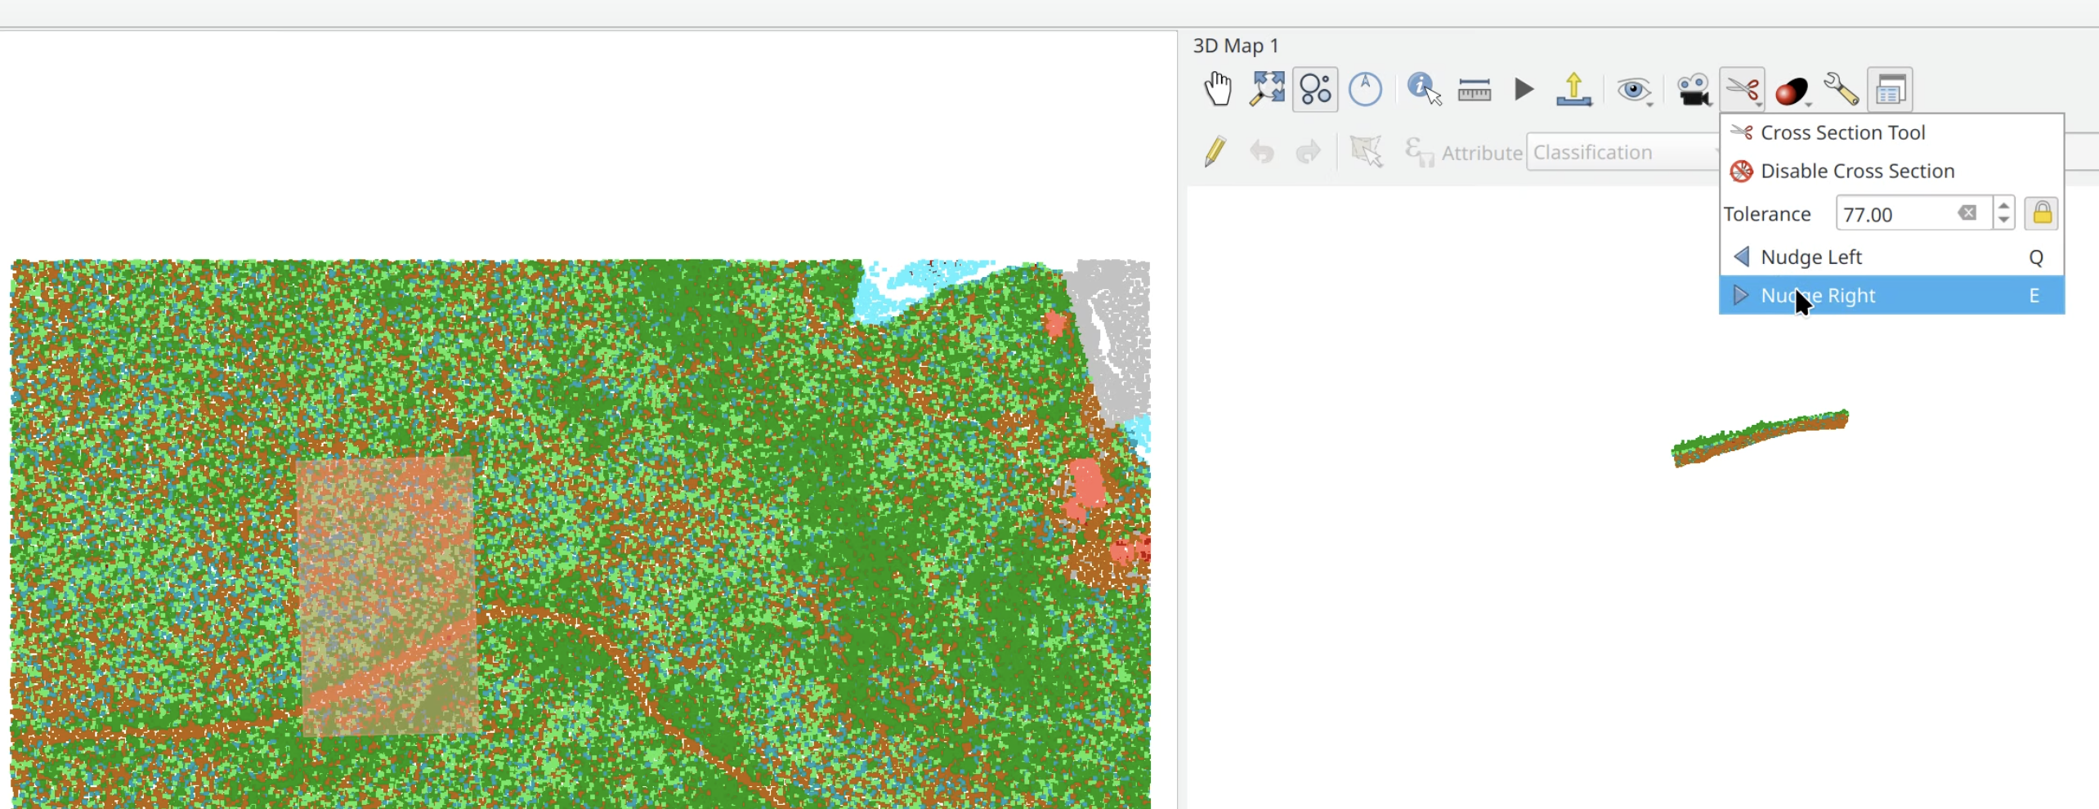Open the red sphere effects menu
Image resolution: width=2099 pixels, height=809 pixels.
click(x=1792, y=90)
